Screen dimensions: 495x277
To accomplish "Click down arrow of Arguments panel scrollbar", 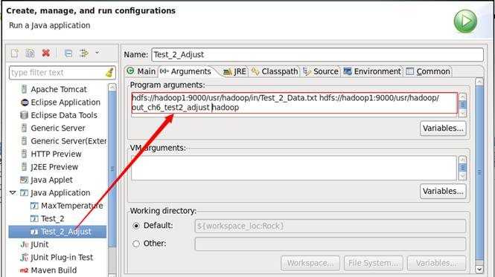I will [479, 270].
